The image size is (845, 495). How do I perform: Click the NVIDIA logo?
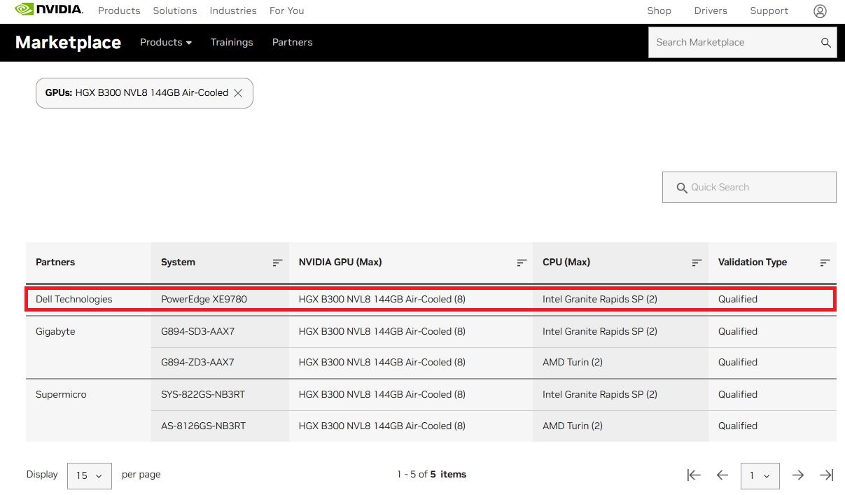click(x=48, y=10)
